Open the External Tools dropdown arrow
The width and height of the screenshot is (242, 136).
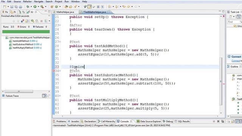click(45, 7)
